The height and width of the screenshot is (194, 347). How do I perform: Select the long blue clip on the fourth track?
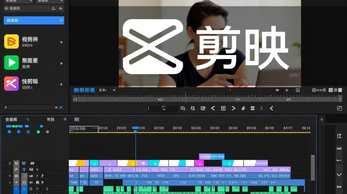(x=214, y=182)
